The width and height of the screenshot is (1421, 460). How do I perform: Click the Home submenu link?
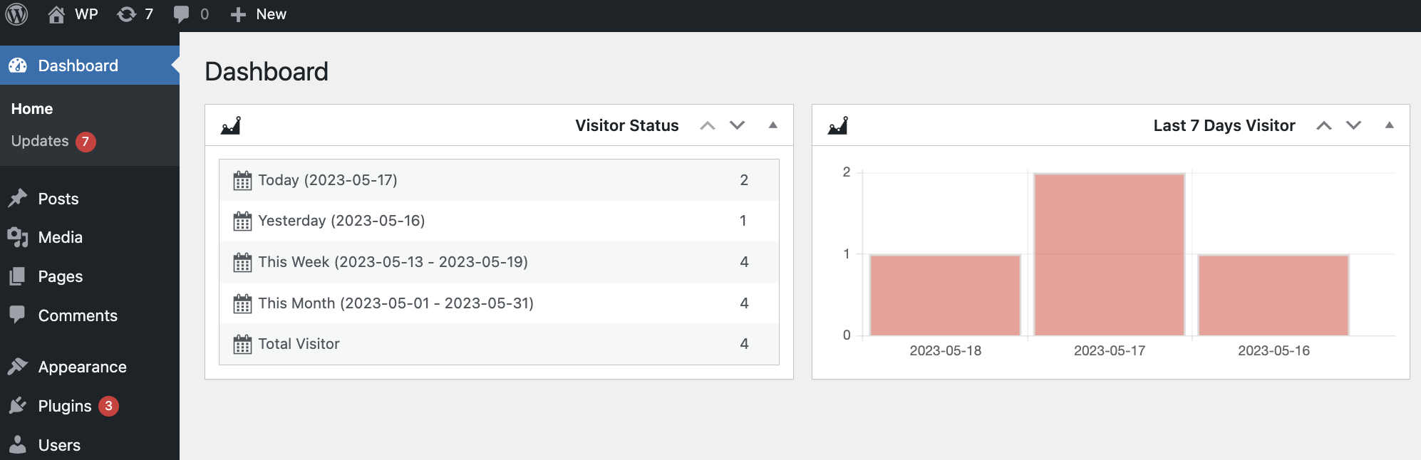(32, 109)
